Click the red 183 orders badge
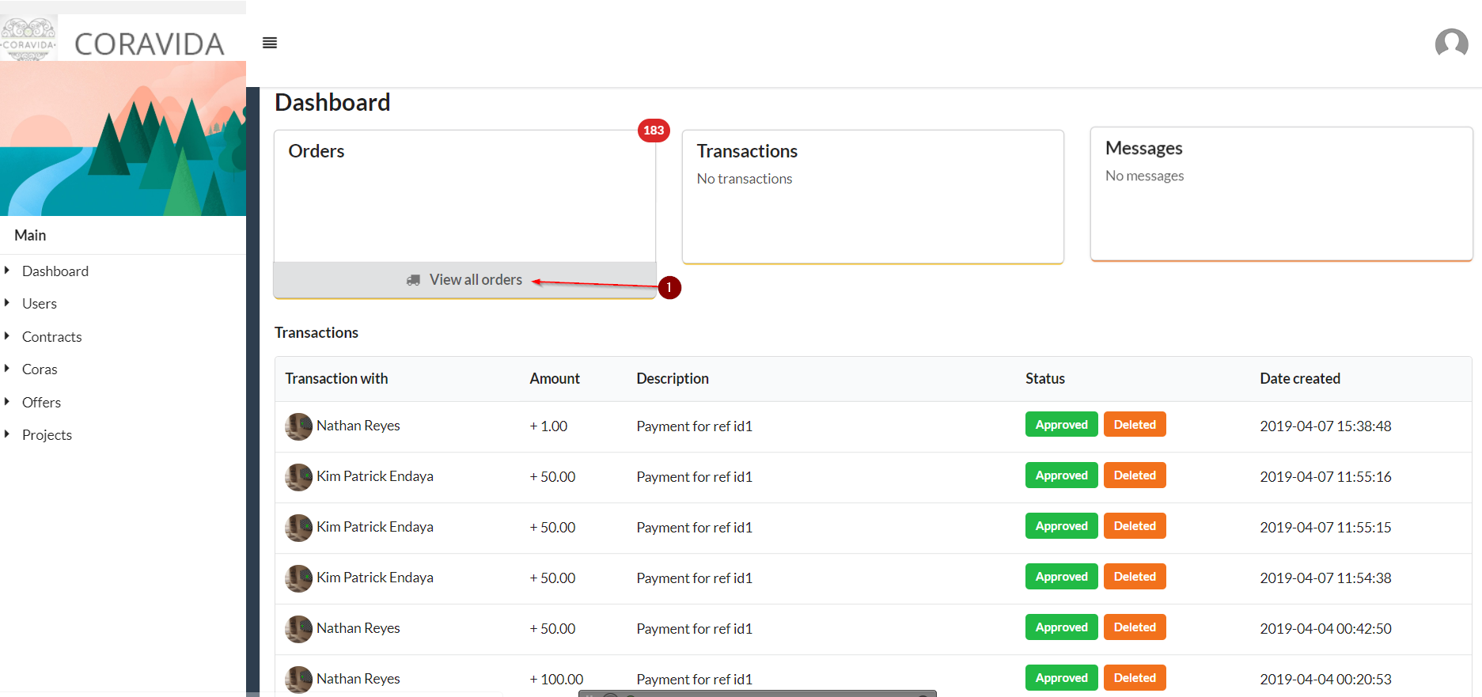Viewport: 1482px width, 697px height. [654, 131]
